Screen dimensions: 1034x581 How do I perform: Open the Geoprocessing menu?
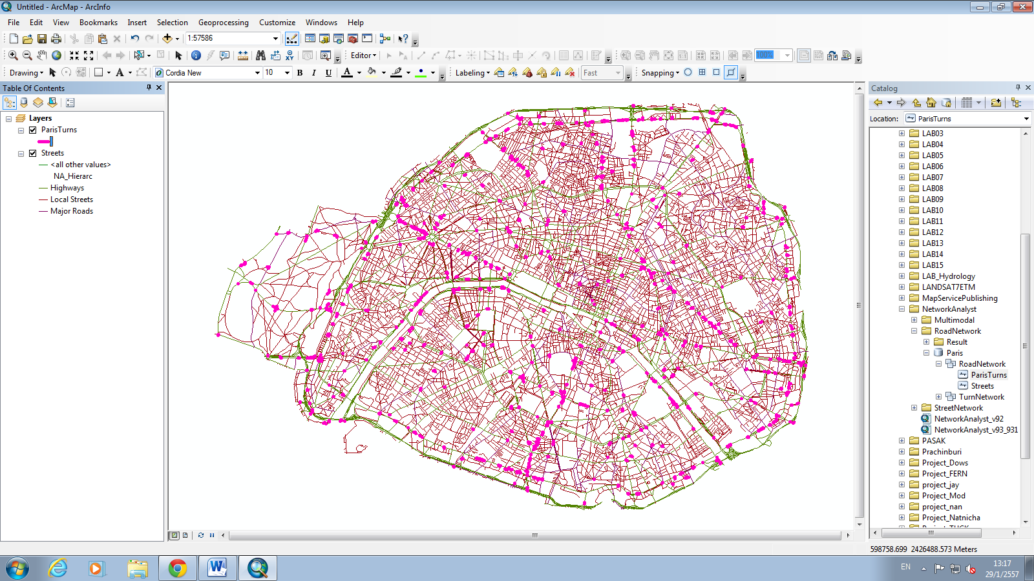pyautogui.click(x=223, y=22)
